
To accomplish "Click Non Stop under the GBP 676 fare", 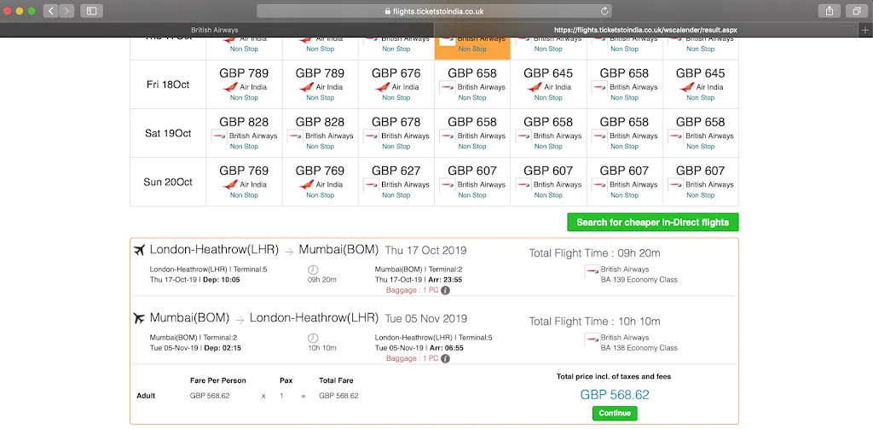I will coord(396,97).
